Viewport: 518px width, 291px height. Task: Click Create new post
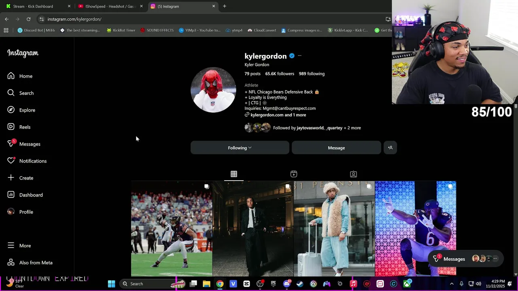tap(21, 178)
